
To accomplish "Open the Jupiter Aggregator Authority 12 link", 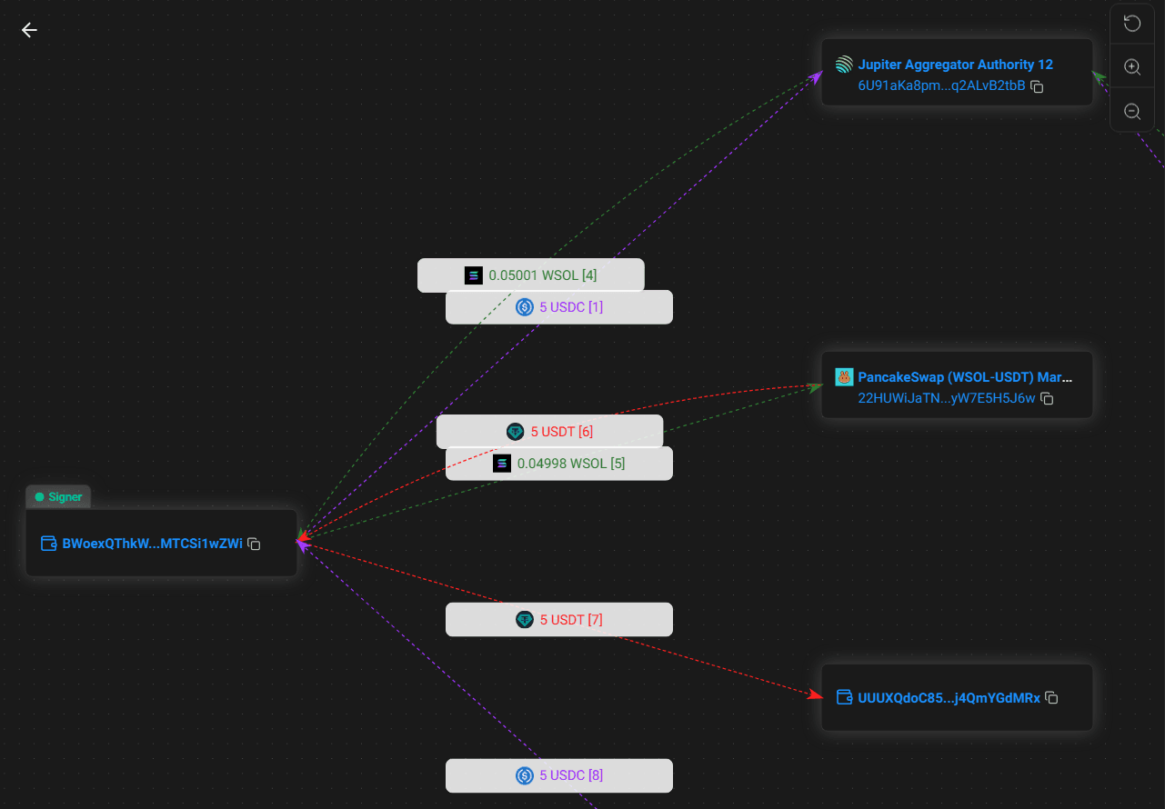I will (955, 65).
